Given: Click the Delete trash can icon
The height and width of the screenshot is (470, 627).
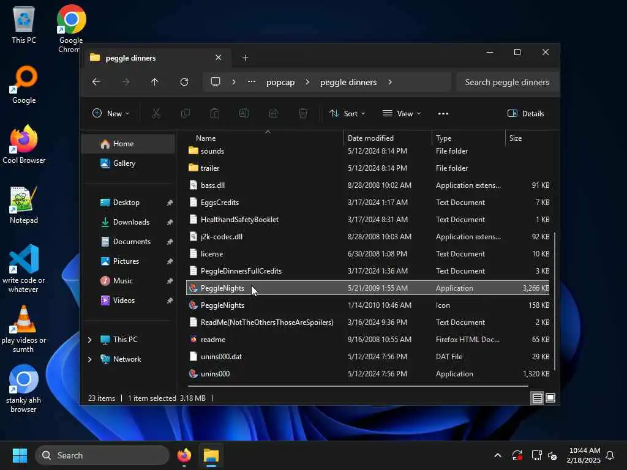Looking at the screenshot, I should pyautogui.click(x=303, y=113).
